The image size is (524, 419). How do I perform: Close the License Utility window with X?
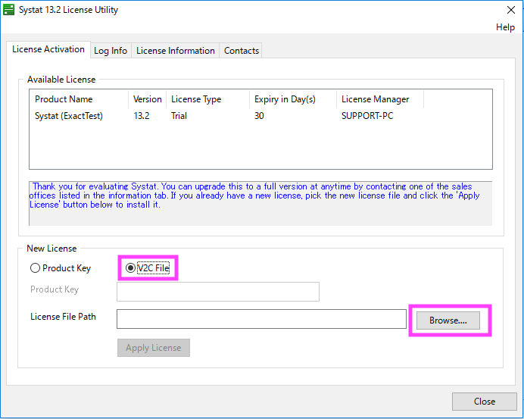tap(510, 10)
